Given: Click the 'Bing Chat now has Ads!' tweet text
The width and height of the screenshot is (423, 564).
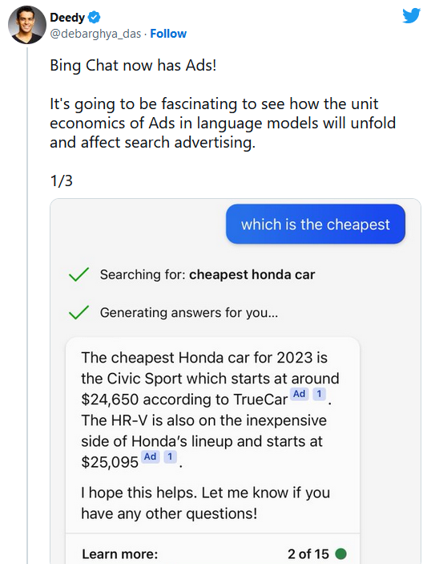Looking at the screenshot, I should coord(133,66).
